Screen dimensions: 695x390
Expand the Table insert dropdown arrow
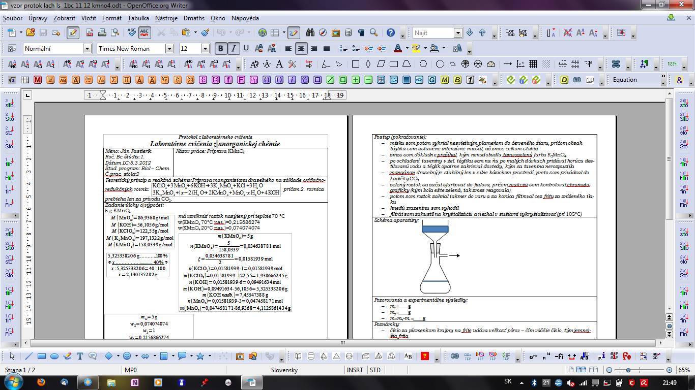pos(283,33)
